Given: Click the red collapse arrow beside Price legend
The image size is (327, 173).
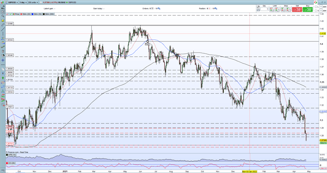Looking at the screenshot, I should tap(7, 14).
